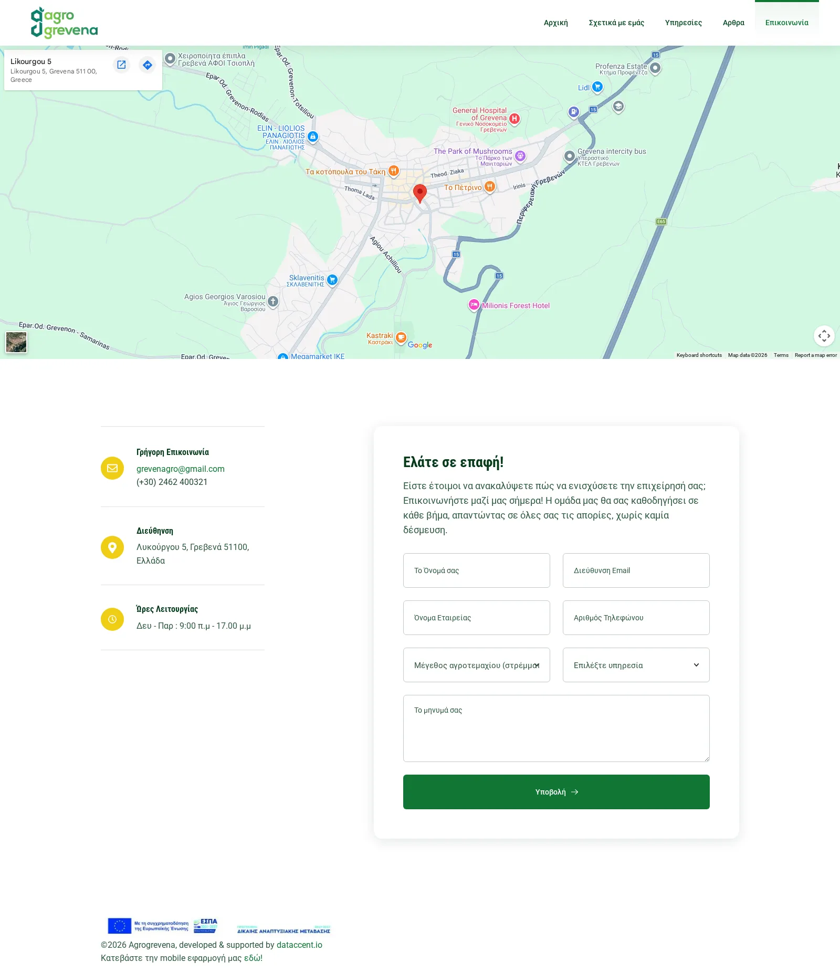
Task: Toggle map camera controls button
Action: pyautogui.click(x=824, y=336)
